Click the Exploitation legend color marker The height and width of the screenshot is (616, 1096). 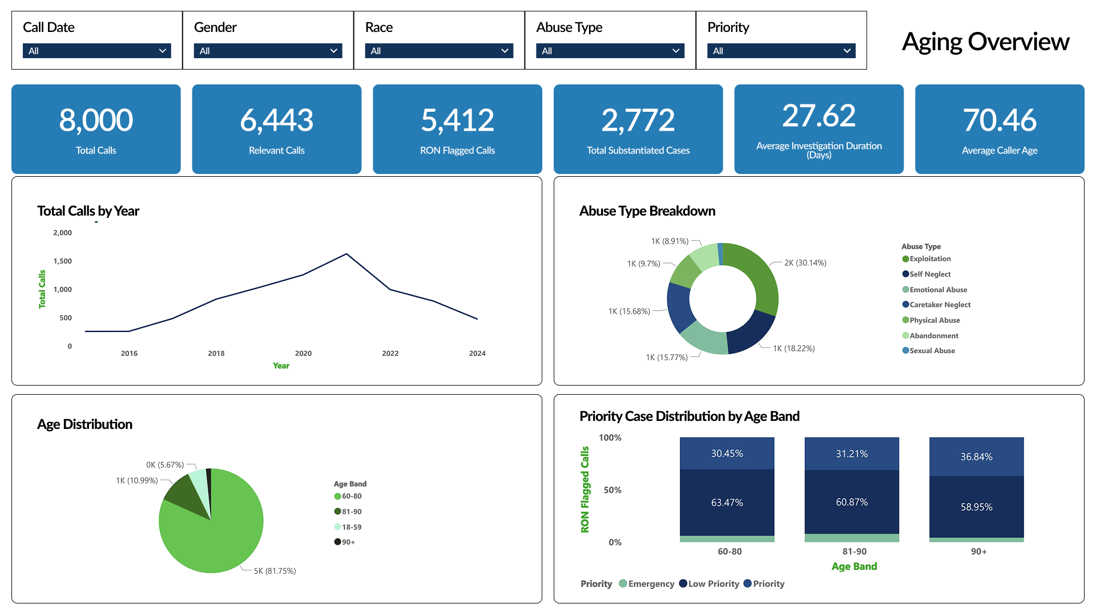(x=905, y=259)
